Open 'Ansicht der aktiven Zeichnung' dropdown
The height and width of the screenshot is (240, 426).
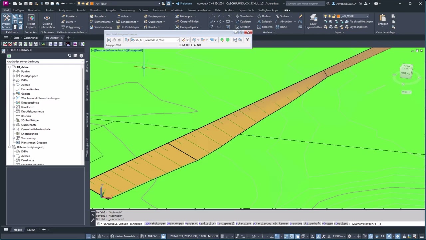click(x=45, y=61)
